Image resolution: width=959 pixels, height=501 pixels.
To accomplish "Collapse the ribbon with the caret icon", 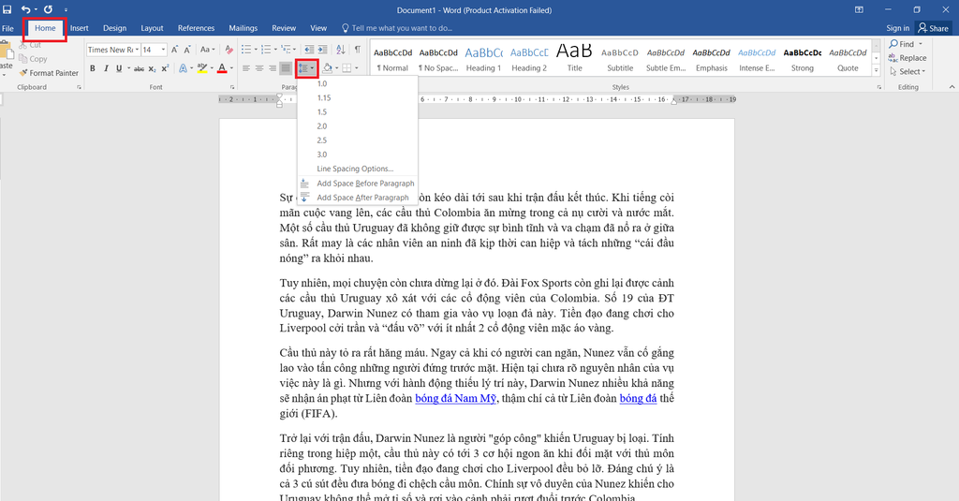I will [x=952, y=87].
